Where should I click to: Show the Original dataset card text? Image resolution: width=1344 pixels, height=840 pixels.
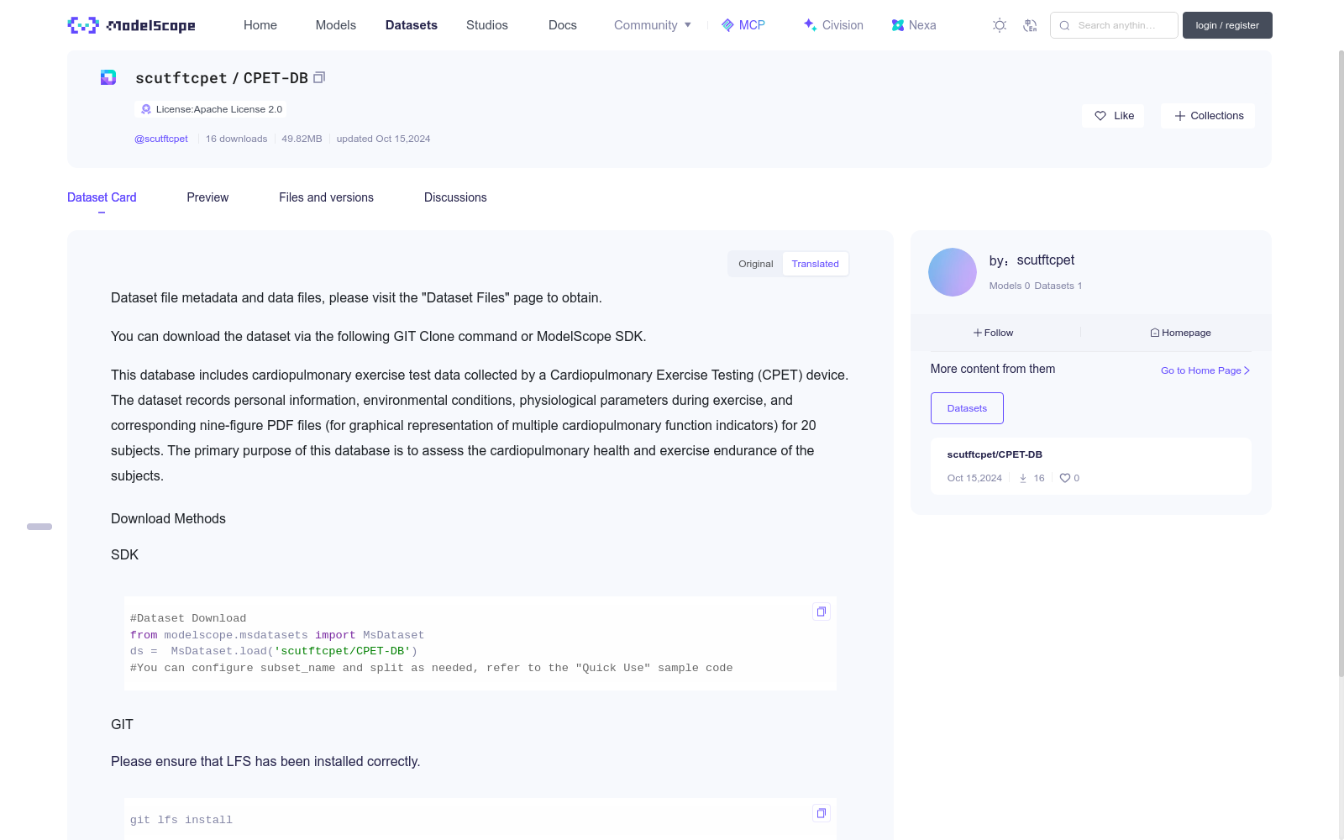pos(756,264)
